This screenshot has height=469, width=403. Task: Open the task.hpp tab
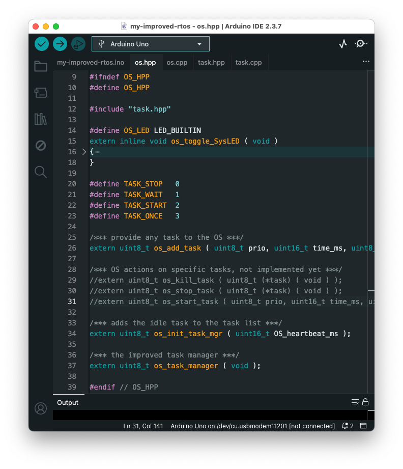coord(211,63)
